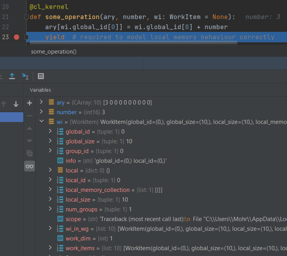Expand the work_items list node
Screen dimensions: 287x256
point(50,248)
